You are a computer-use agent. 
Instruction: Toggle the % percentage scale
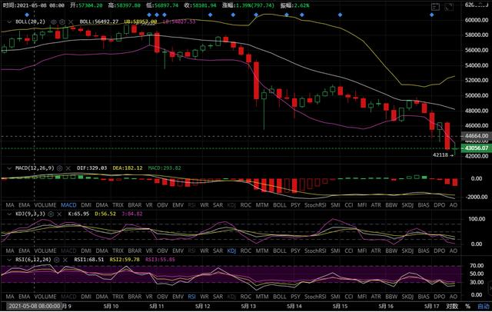(467, 307)
